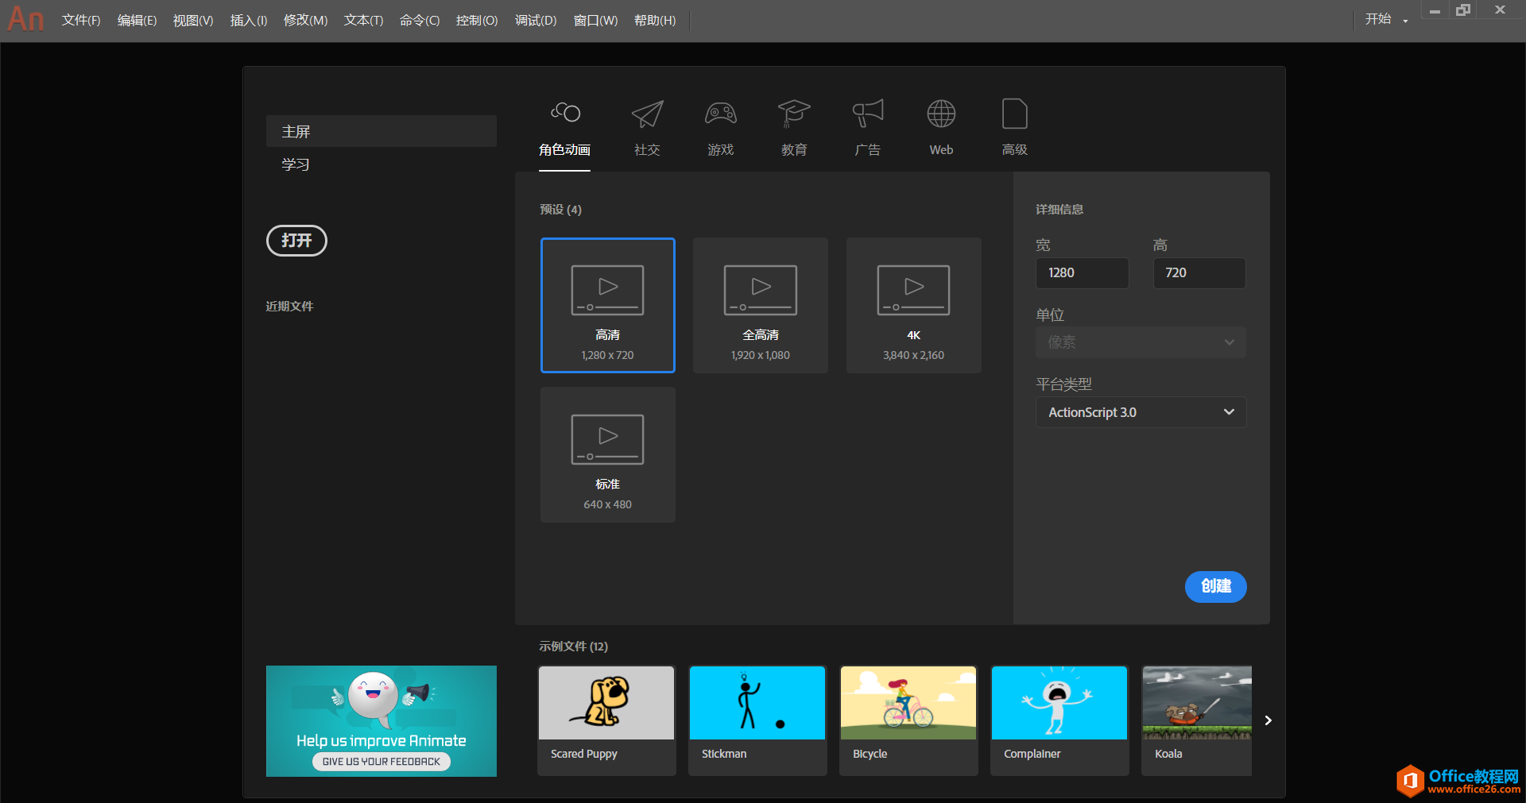The image size is (1526, 803).
Task: Select the 角色动画 category icon
Action: click(x=565, y=114)
